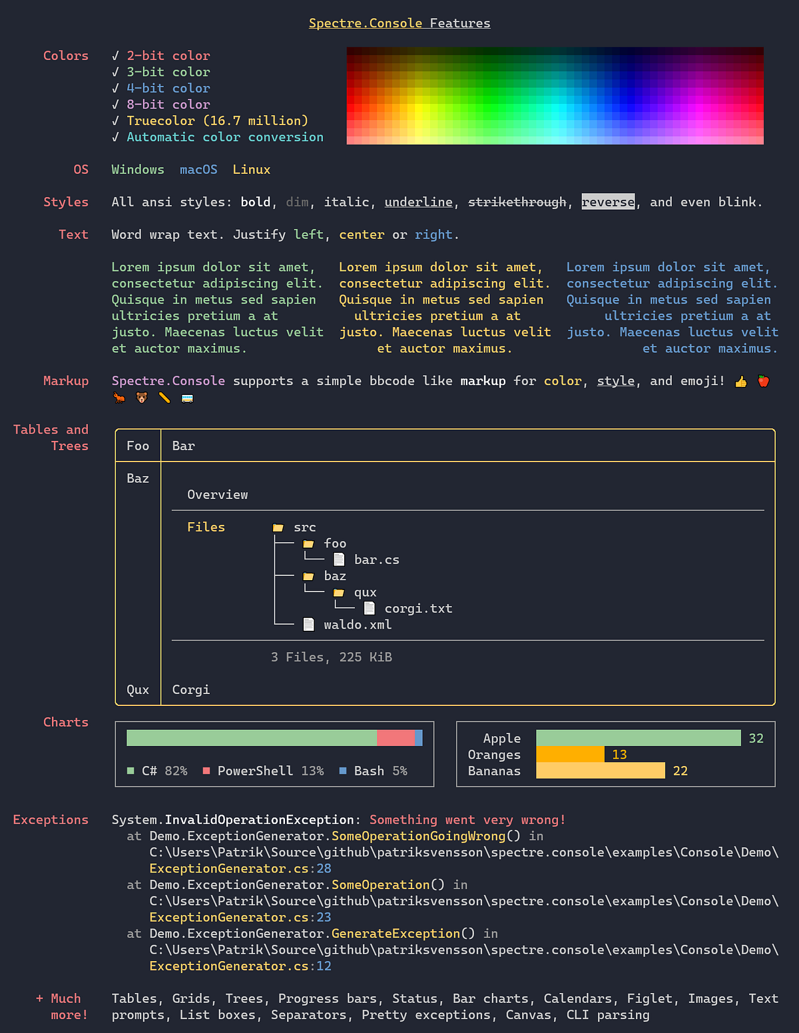This screenshot has height=1033, width=799.
Task: Expand the qux folder node
Action: 338,591
